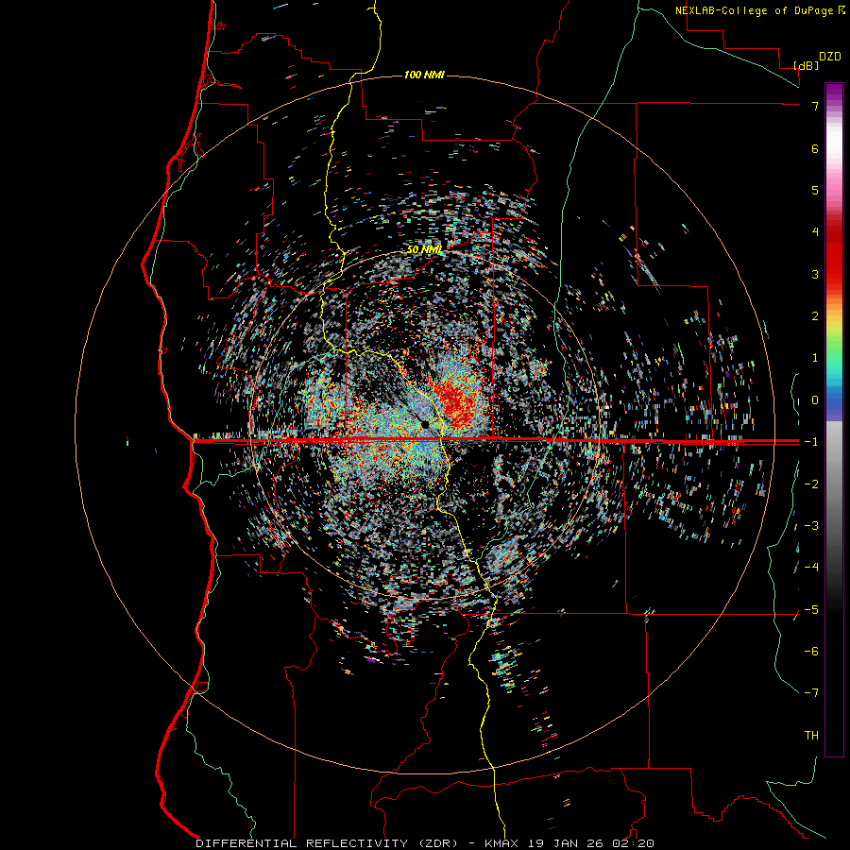Click the DZD product label above the scale
The height and width of the screenshot is (850, 850).
click(x=830, y=57)
